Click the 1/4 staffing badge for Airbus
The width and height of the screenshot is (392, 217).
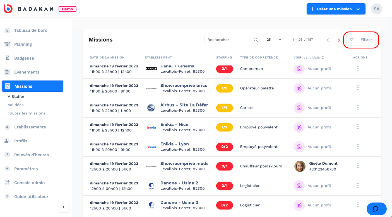coord(225,108)
